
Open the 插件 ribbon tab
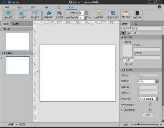pyautogui.click(x=33, y=8)
